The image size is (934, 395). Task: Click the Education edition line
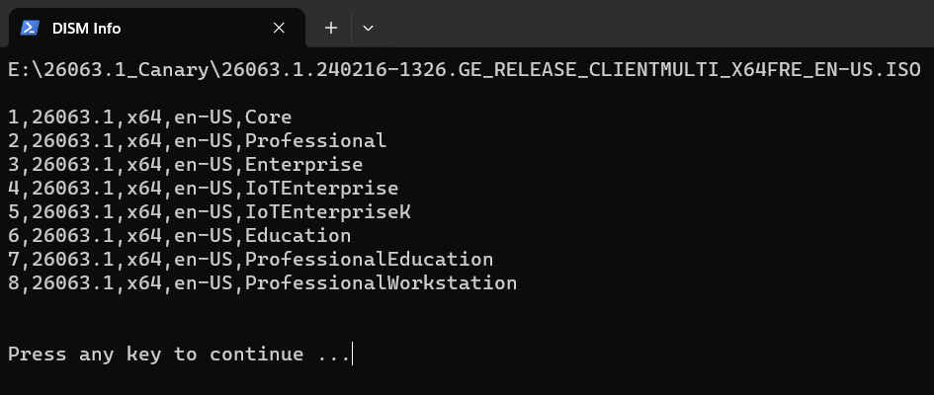179,236
